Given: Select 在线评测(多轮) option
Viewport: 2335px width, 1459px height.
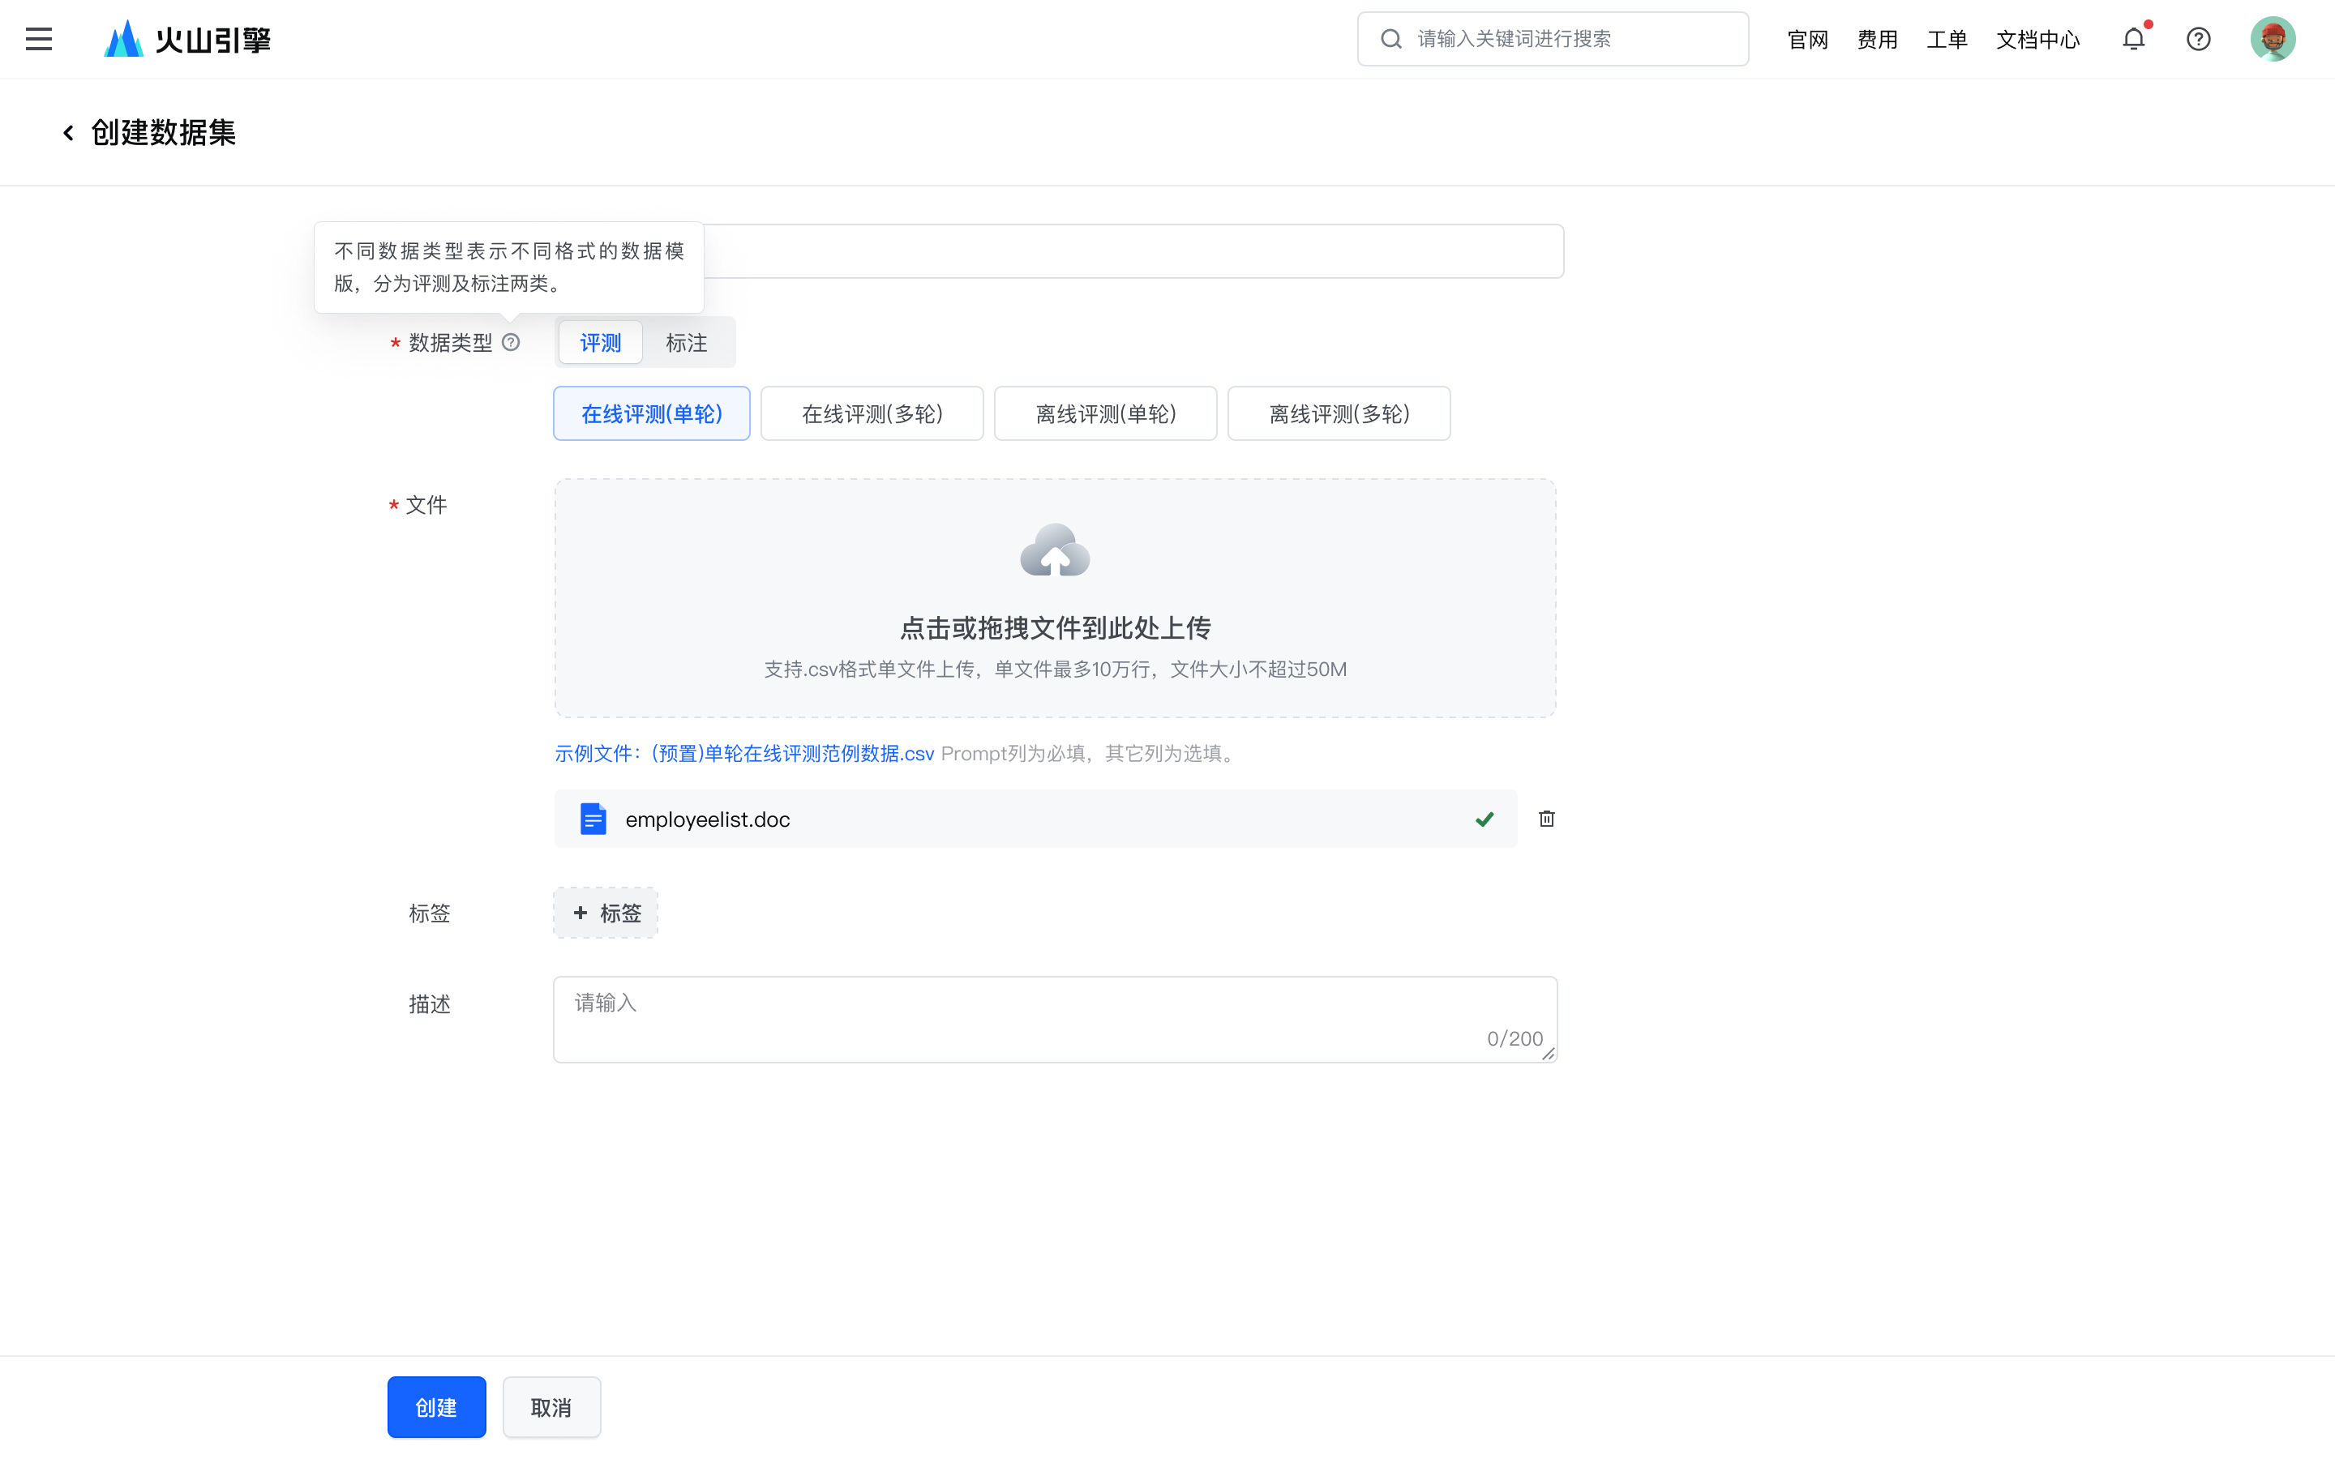Looking at the screenshot, I should [x=872, y=413].
